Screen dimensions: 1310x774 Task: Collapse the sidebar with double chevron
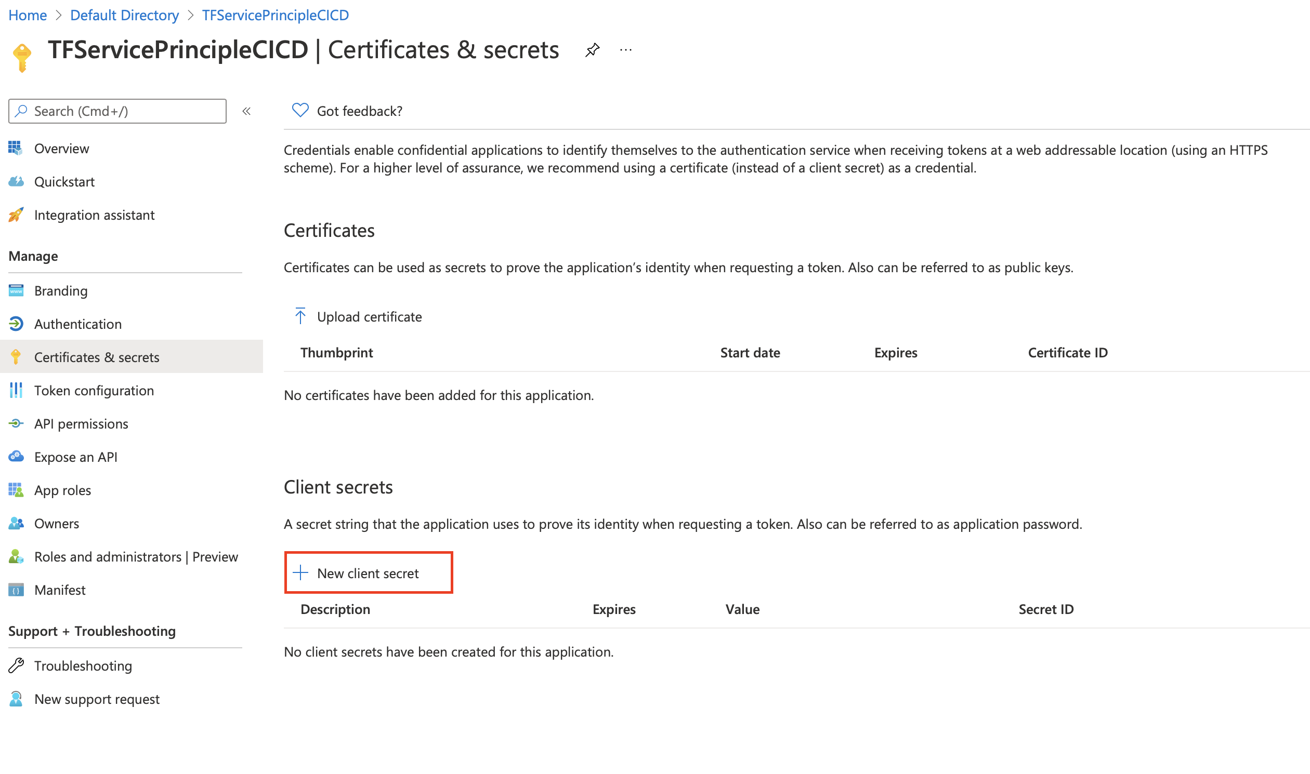(x=246, y=111)
